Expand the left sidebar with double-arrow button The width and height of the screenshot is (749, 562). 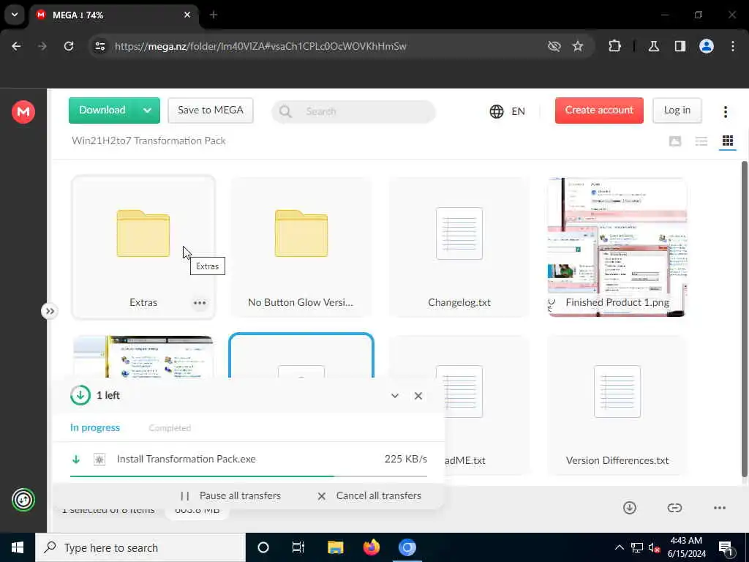[49, 311]
